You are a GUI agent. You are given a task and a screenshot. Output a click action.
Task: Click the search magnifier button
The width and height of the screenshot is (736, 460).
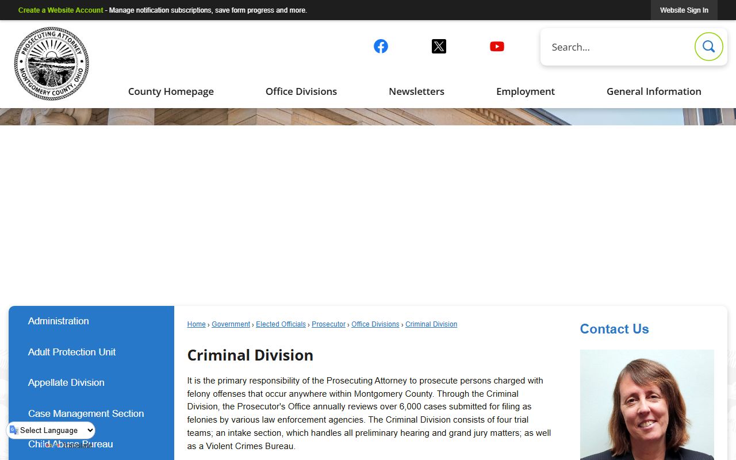pos(708,47)
